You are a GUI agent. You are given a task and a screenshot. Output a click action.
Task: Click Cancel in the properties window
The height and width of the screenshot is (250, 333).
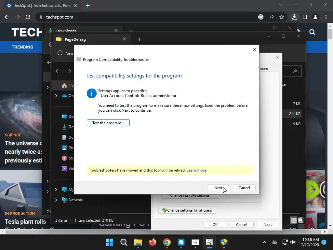point(242,225)
